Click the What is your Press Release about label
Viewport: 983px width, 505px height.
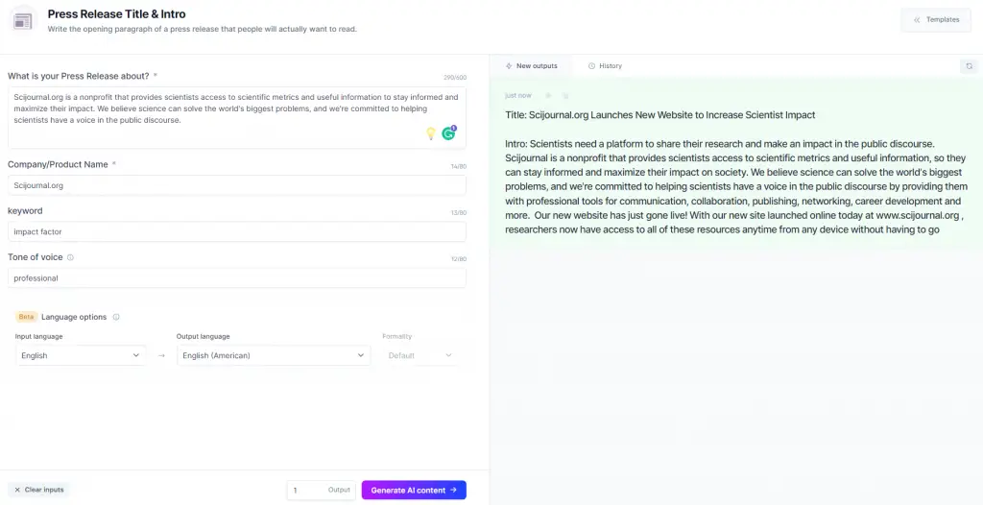point(79,76)
